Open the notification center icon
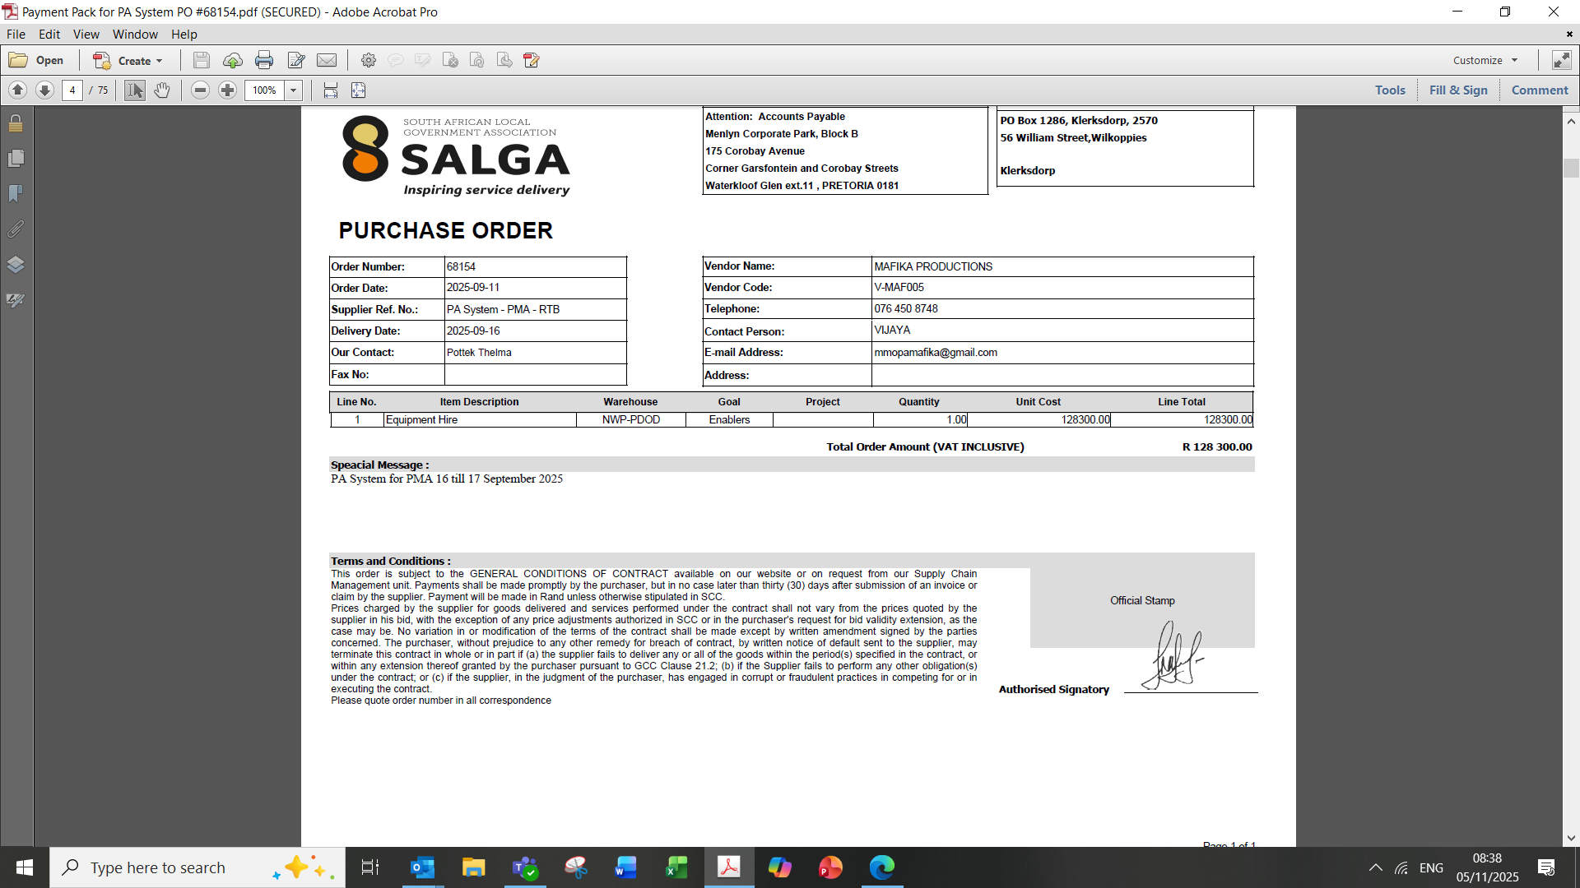 (x=1546, y=867)
